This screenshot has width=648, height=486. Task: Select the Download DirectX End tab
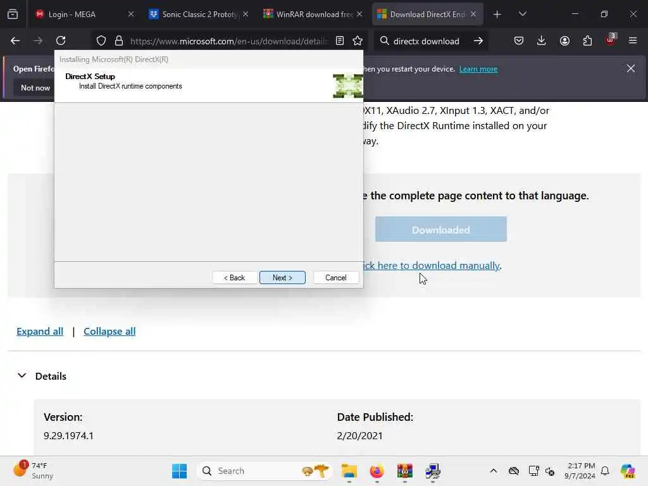click(427, 14)
